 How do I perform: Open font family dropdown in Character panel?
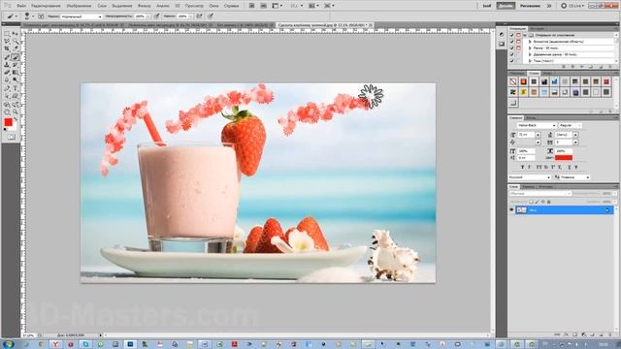pyautogui.click(x=537, y=125)
